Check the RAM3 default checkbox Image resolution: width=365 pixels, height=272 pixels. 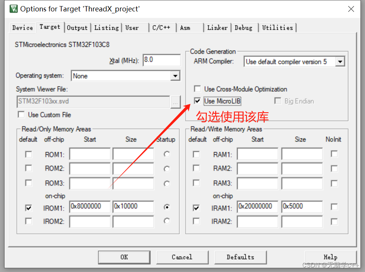point(196,183)
